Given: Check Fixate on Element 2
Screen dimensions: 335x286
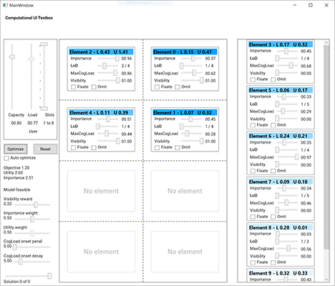Looking at the screenshot, I should pos(74,87).
